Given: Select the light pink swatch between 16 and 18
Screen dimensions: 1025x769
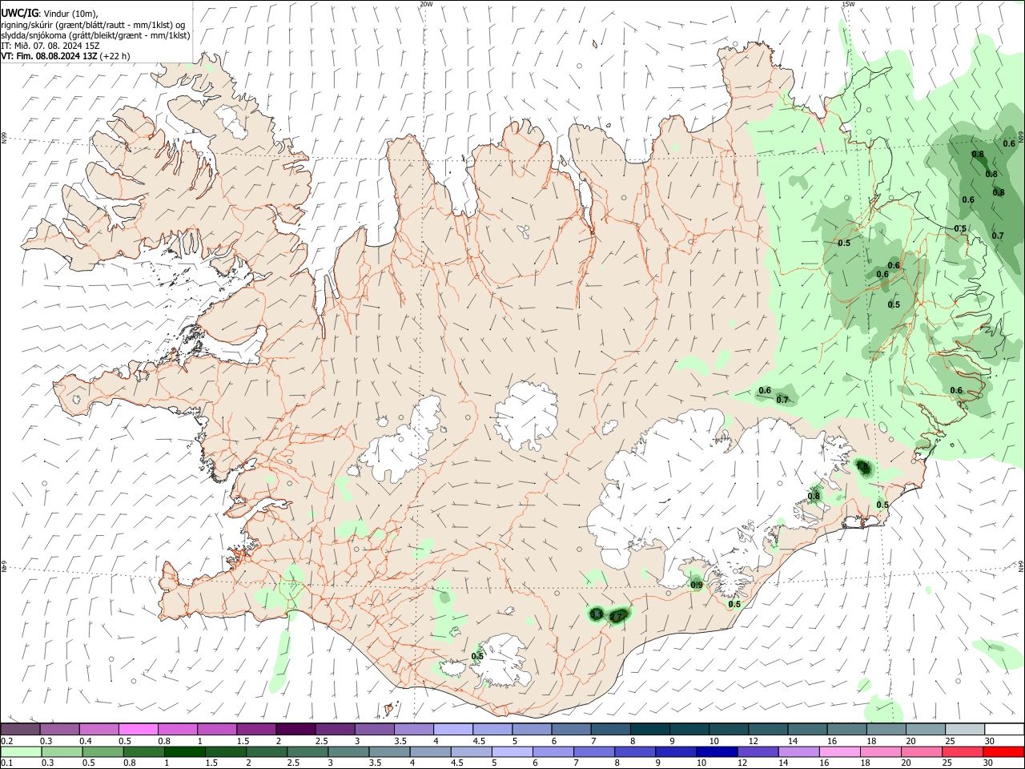Looking at the screenshot, I should [838, 751].
